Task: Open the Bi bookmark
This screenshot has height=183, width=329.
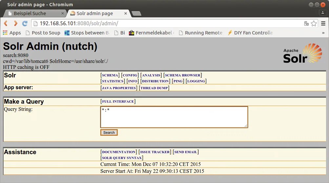Action: [120, 33]
